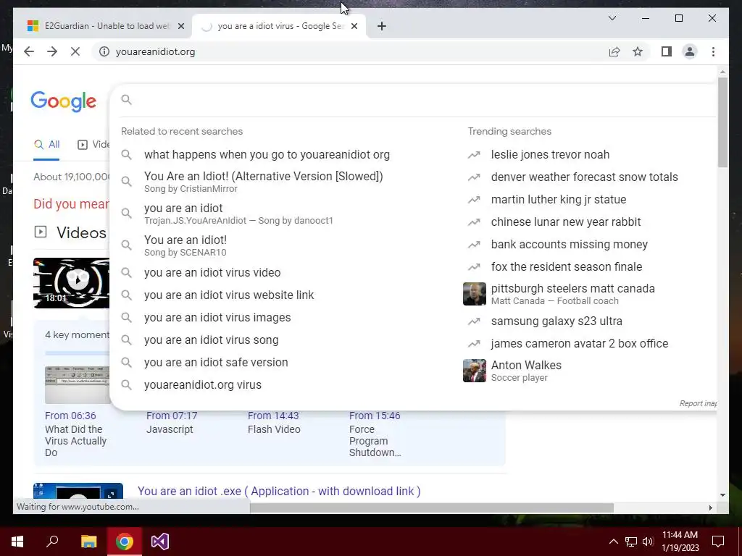Play the 18:01 video thumbnail
Image resolution: width=742 pixels, height=556 pixels.
[72, 283]
